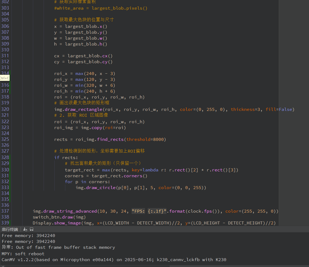Select the 串行终端 panel title
Image resolution: width=309 pixels, height=267 pixels.
[x=10, y=229]
